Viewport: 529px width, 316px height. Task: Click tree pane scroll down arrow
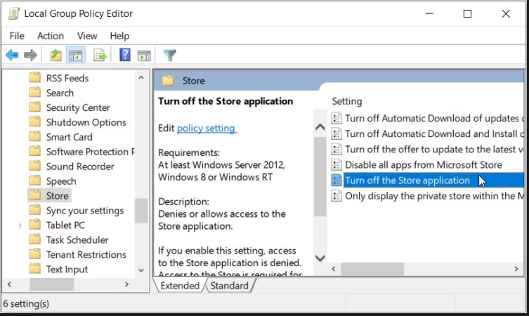pos(141,270)
